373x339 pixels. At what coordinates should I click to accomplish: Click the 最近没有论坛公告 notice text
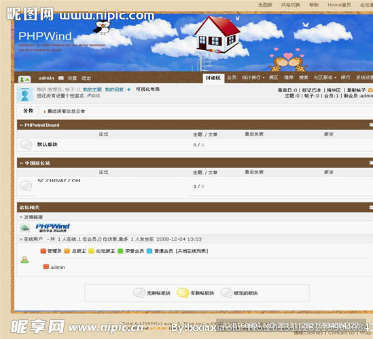point(66,111)
